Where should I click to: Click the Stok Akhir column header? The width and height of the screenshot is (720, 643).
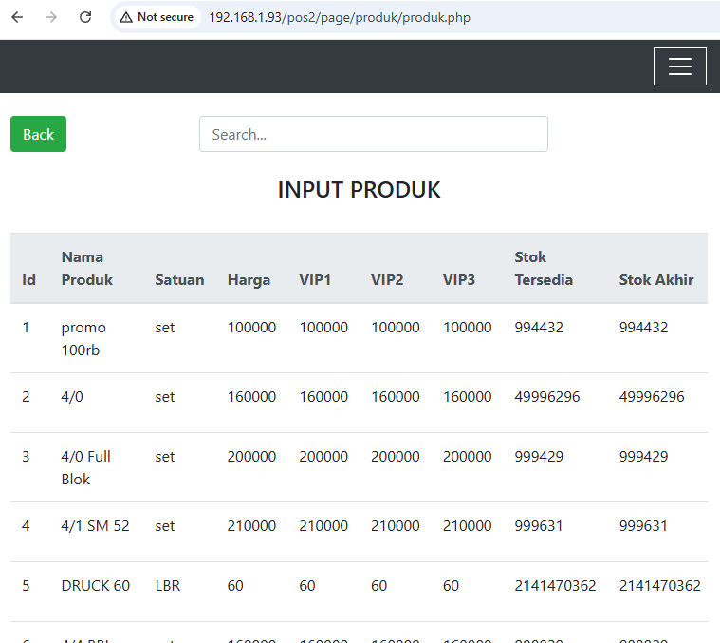point(656,279)
